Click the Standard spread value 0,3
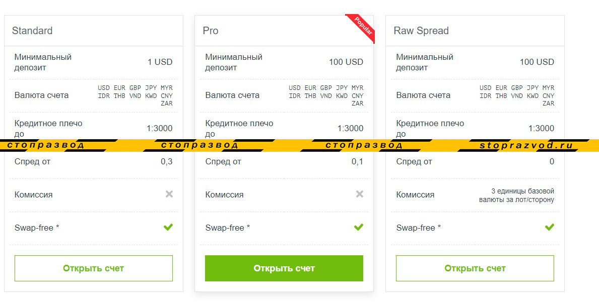This screenshot has height=302, width=599. coord(166,161)
